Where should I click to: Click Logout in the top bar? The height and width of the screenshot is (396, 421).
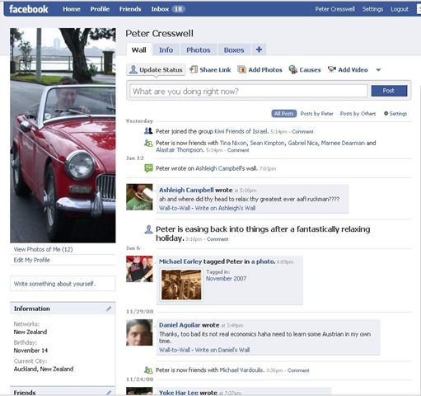tap(400, 9)
